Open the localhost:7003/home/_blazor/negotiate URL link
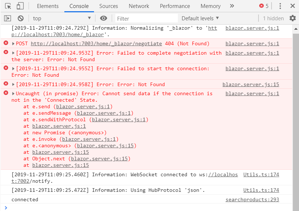Screen dimensions: 299x211 [x=96, y=44]
